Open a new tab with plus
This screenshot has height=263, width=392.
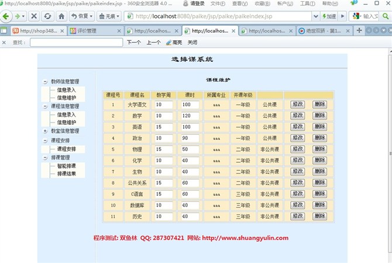pos(359,31)
